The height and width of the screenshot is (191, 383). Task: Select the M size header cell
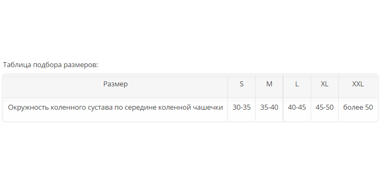click(269, 84)
